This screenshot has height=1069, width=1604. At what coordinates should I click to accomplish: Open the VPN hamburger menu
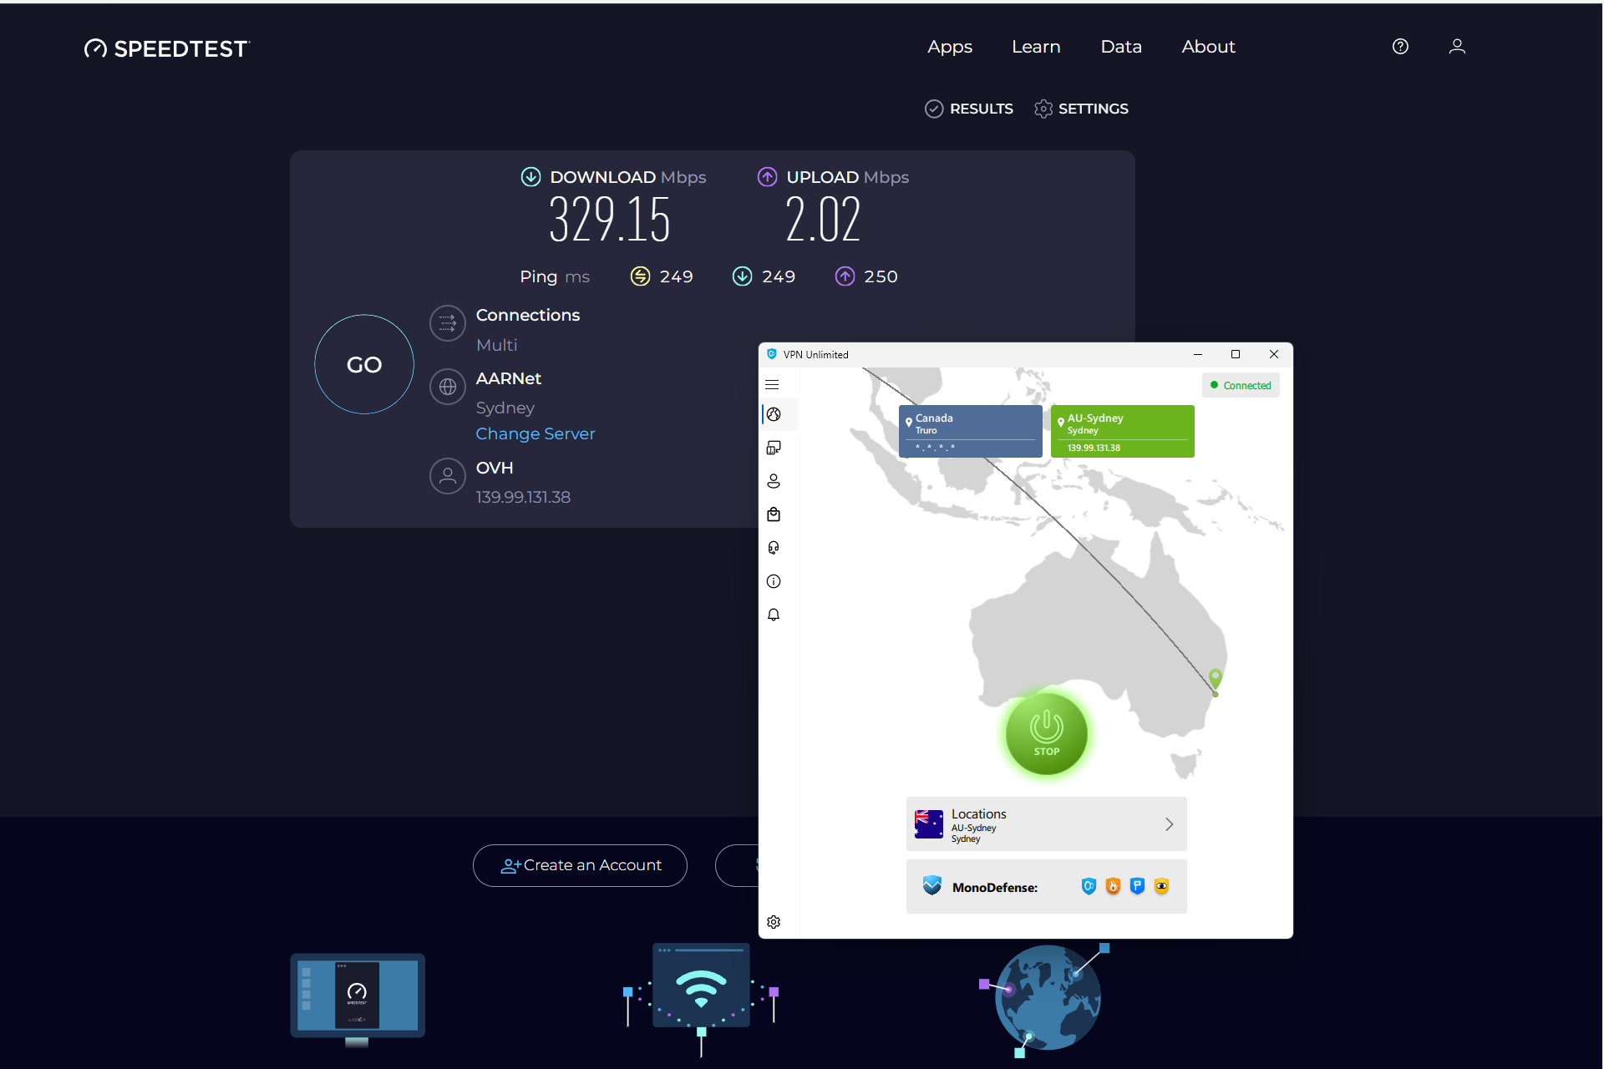[x=772, y=384]
